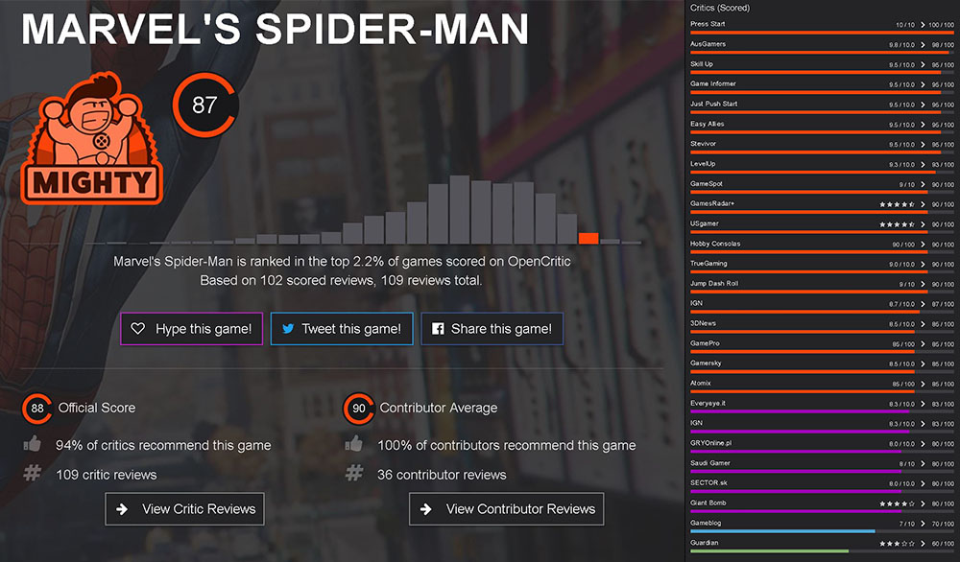This screenshot has width=960, height=562.
Task: Click the 90 Contributor Average circle
Action: click(x=359, y=409)
